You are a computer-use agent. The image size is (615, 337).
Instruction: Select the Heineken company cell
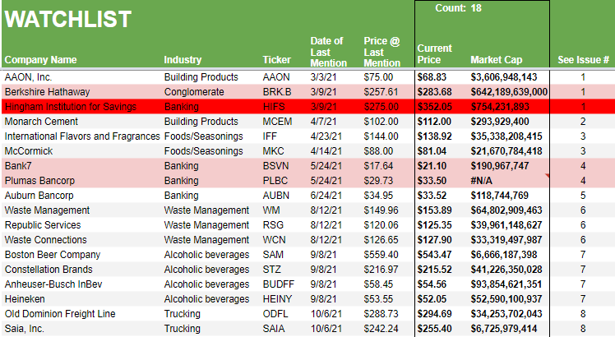pos(25,299)
